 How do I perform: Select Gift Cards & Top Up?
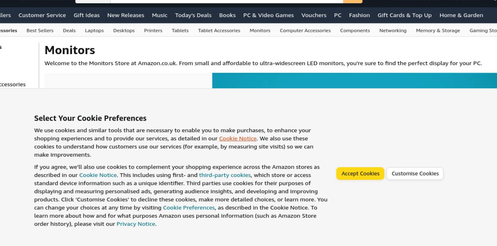(405, 15)
